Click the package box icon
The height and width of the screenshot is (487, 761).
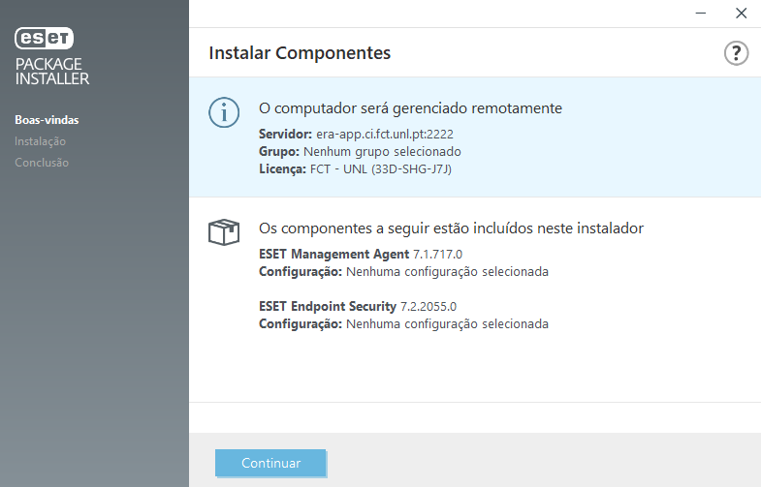[x=224, y=232]
